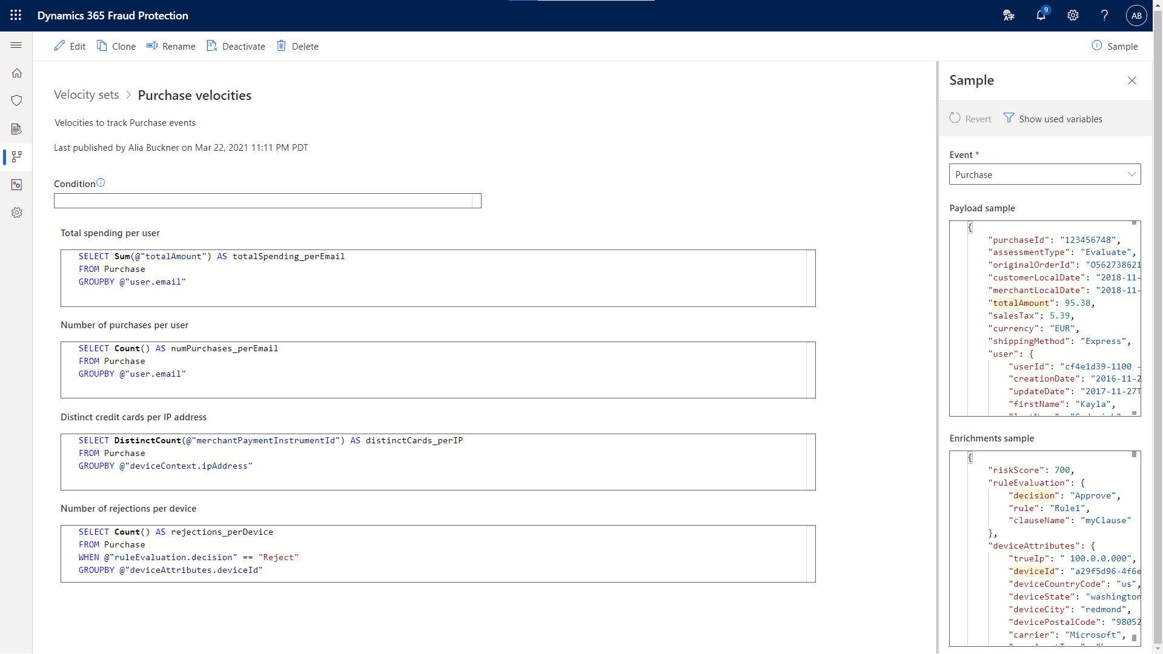Image resolution: width=1163 pixels, height=654 pixels.
Task: Click "deviceCity" line in enrichments
Action: point(1070,609)
